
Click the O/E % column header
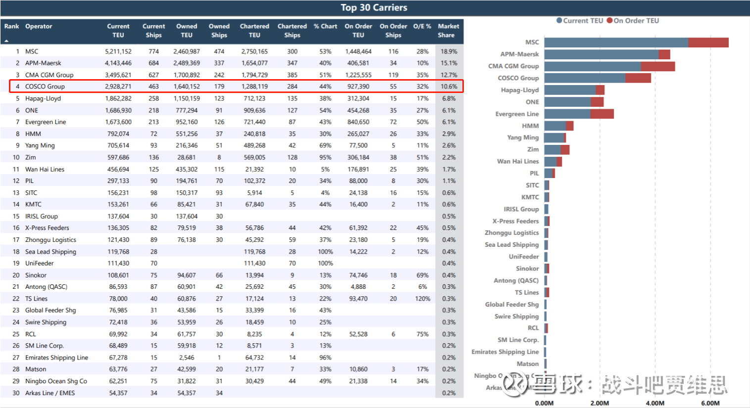pos(422,26)
